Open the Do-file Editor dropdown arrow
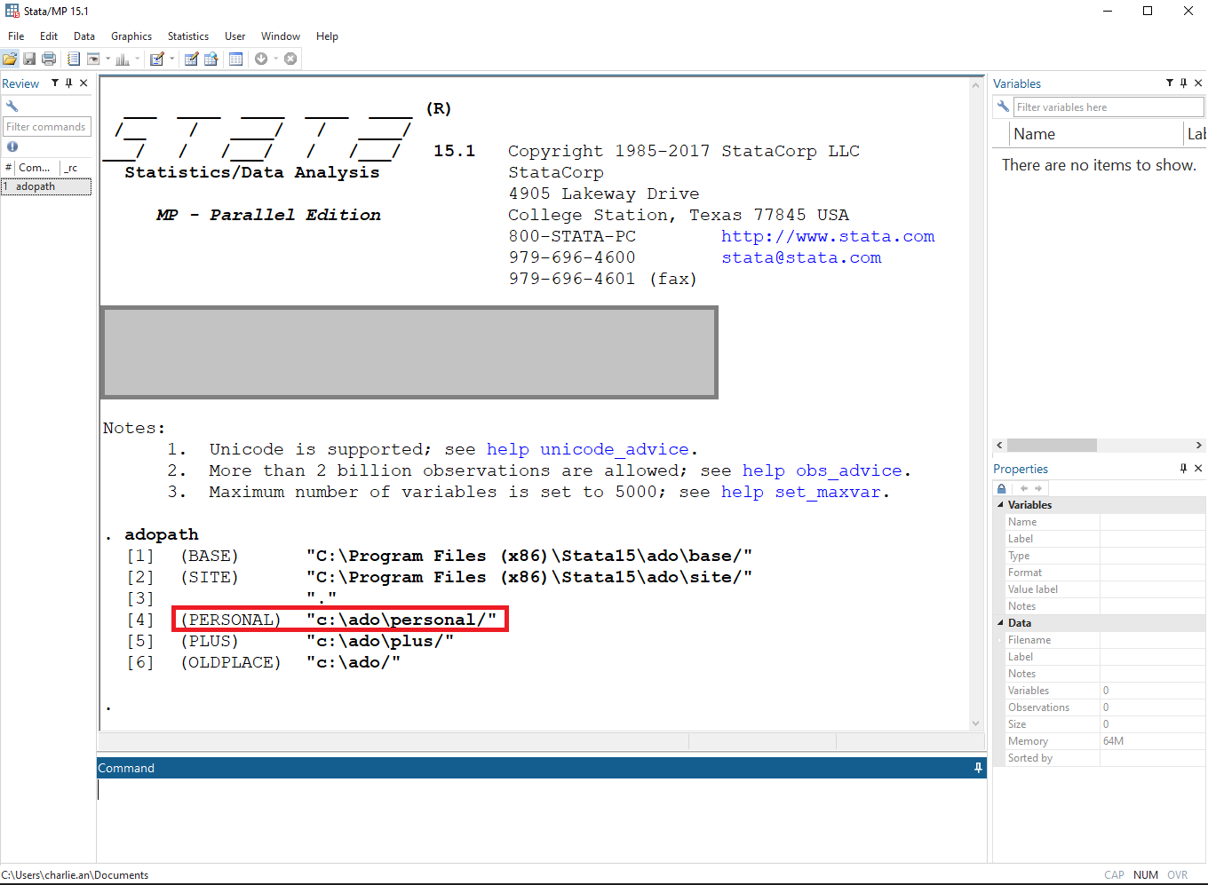 point(171,59)
